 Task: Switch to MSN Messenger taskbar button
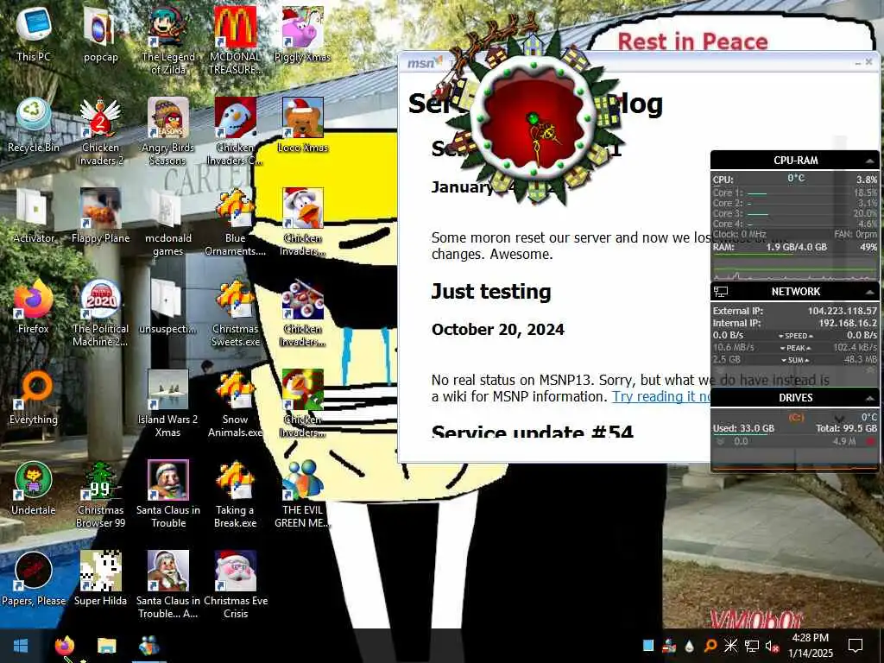(x=148, y=646)
